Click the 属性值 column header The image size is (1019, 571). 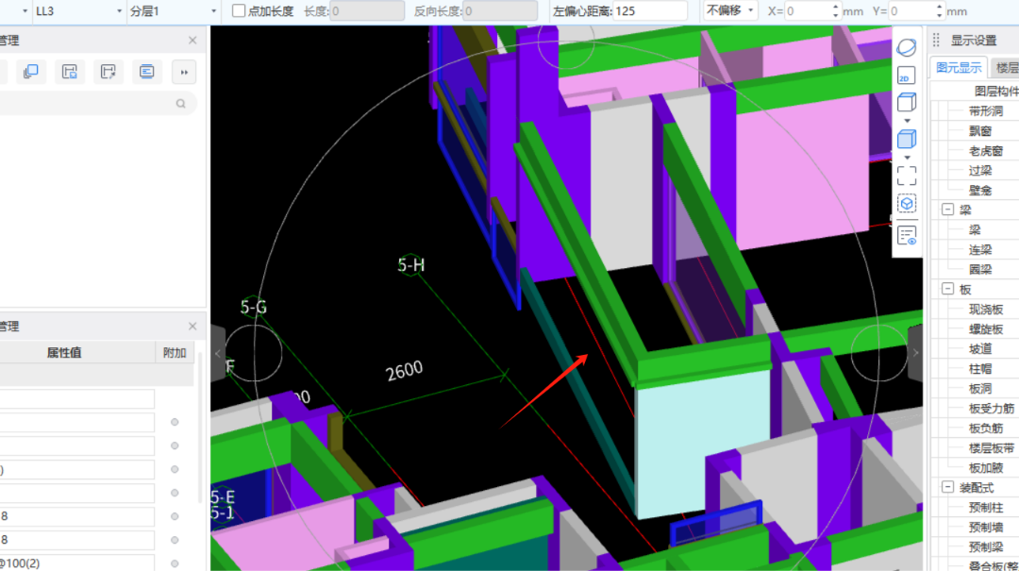pyautogui.click(x=64, y=352)
